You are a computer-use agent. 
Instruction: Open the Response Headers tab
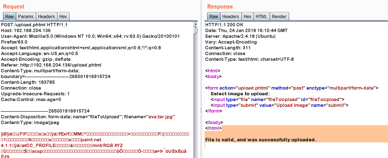pyautogui.click(x=231, y=16)
